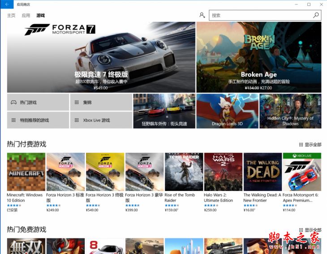This screenshot has width=327, height=254.
Task: Click the gamepad icon beside 热门游戏
Action: (x=13, y=102)
